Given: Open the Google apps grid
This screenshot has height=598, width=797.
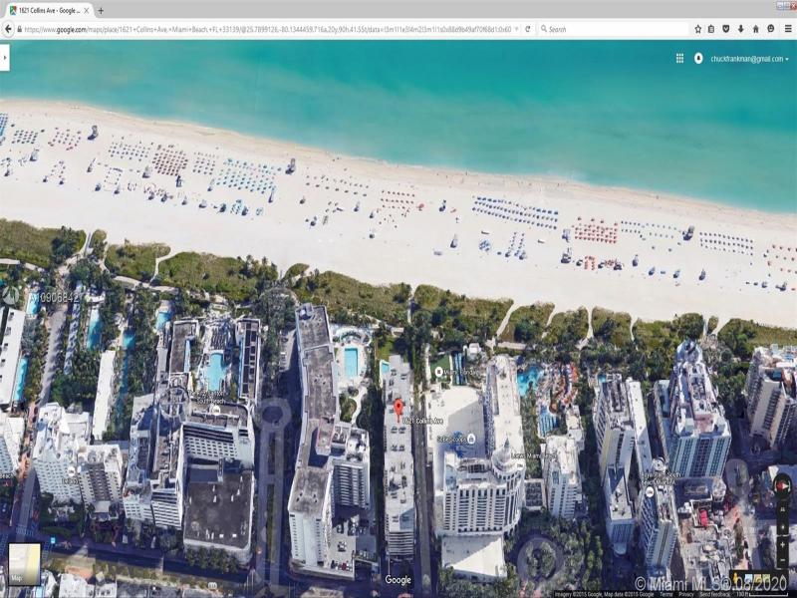Looking at the screenshot, I should [x=679, y=59].
